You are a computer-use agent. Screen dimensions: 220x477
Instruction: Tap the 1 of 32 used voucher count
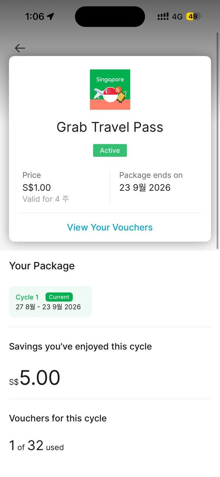37,446
